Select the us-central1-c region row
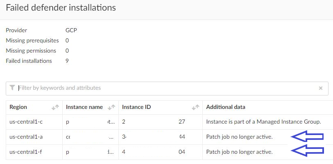The height and width of the screenshot is (164, 333). pyautogui.click(x=26, y=122)
